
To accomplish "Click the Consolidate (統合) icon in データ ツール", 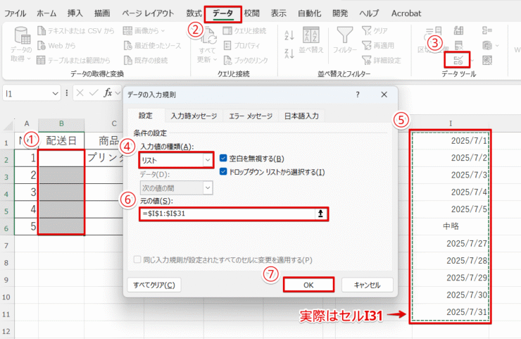I will point(487,31).
